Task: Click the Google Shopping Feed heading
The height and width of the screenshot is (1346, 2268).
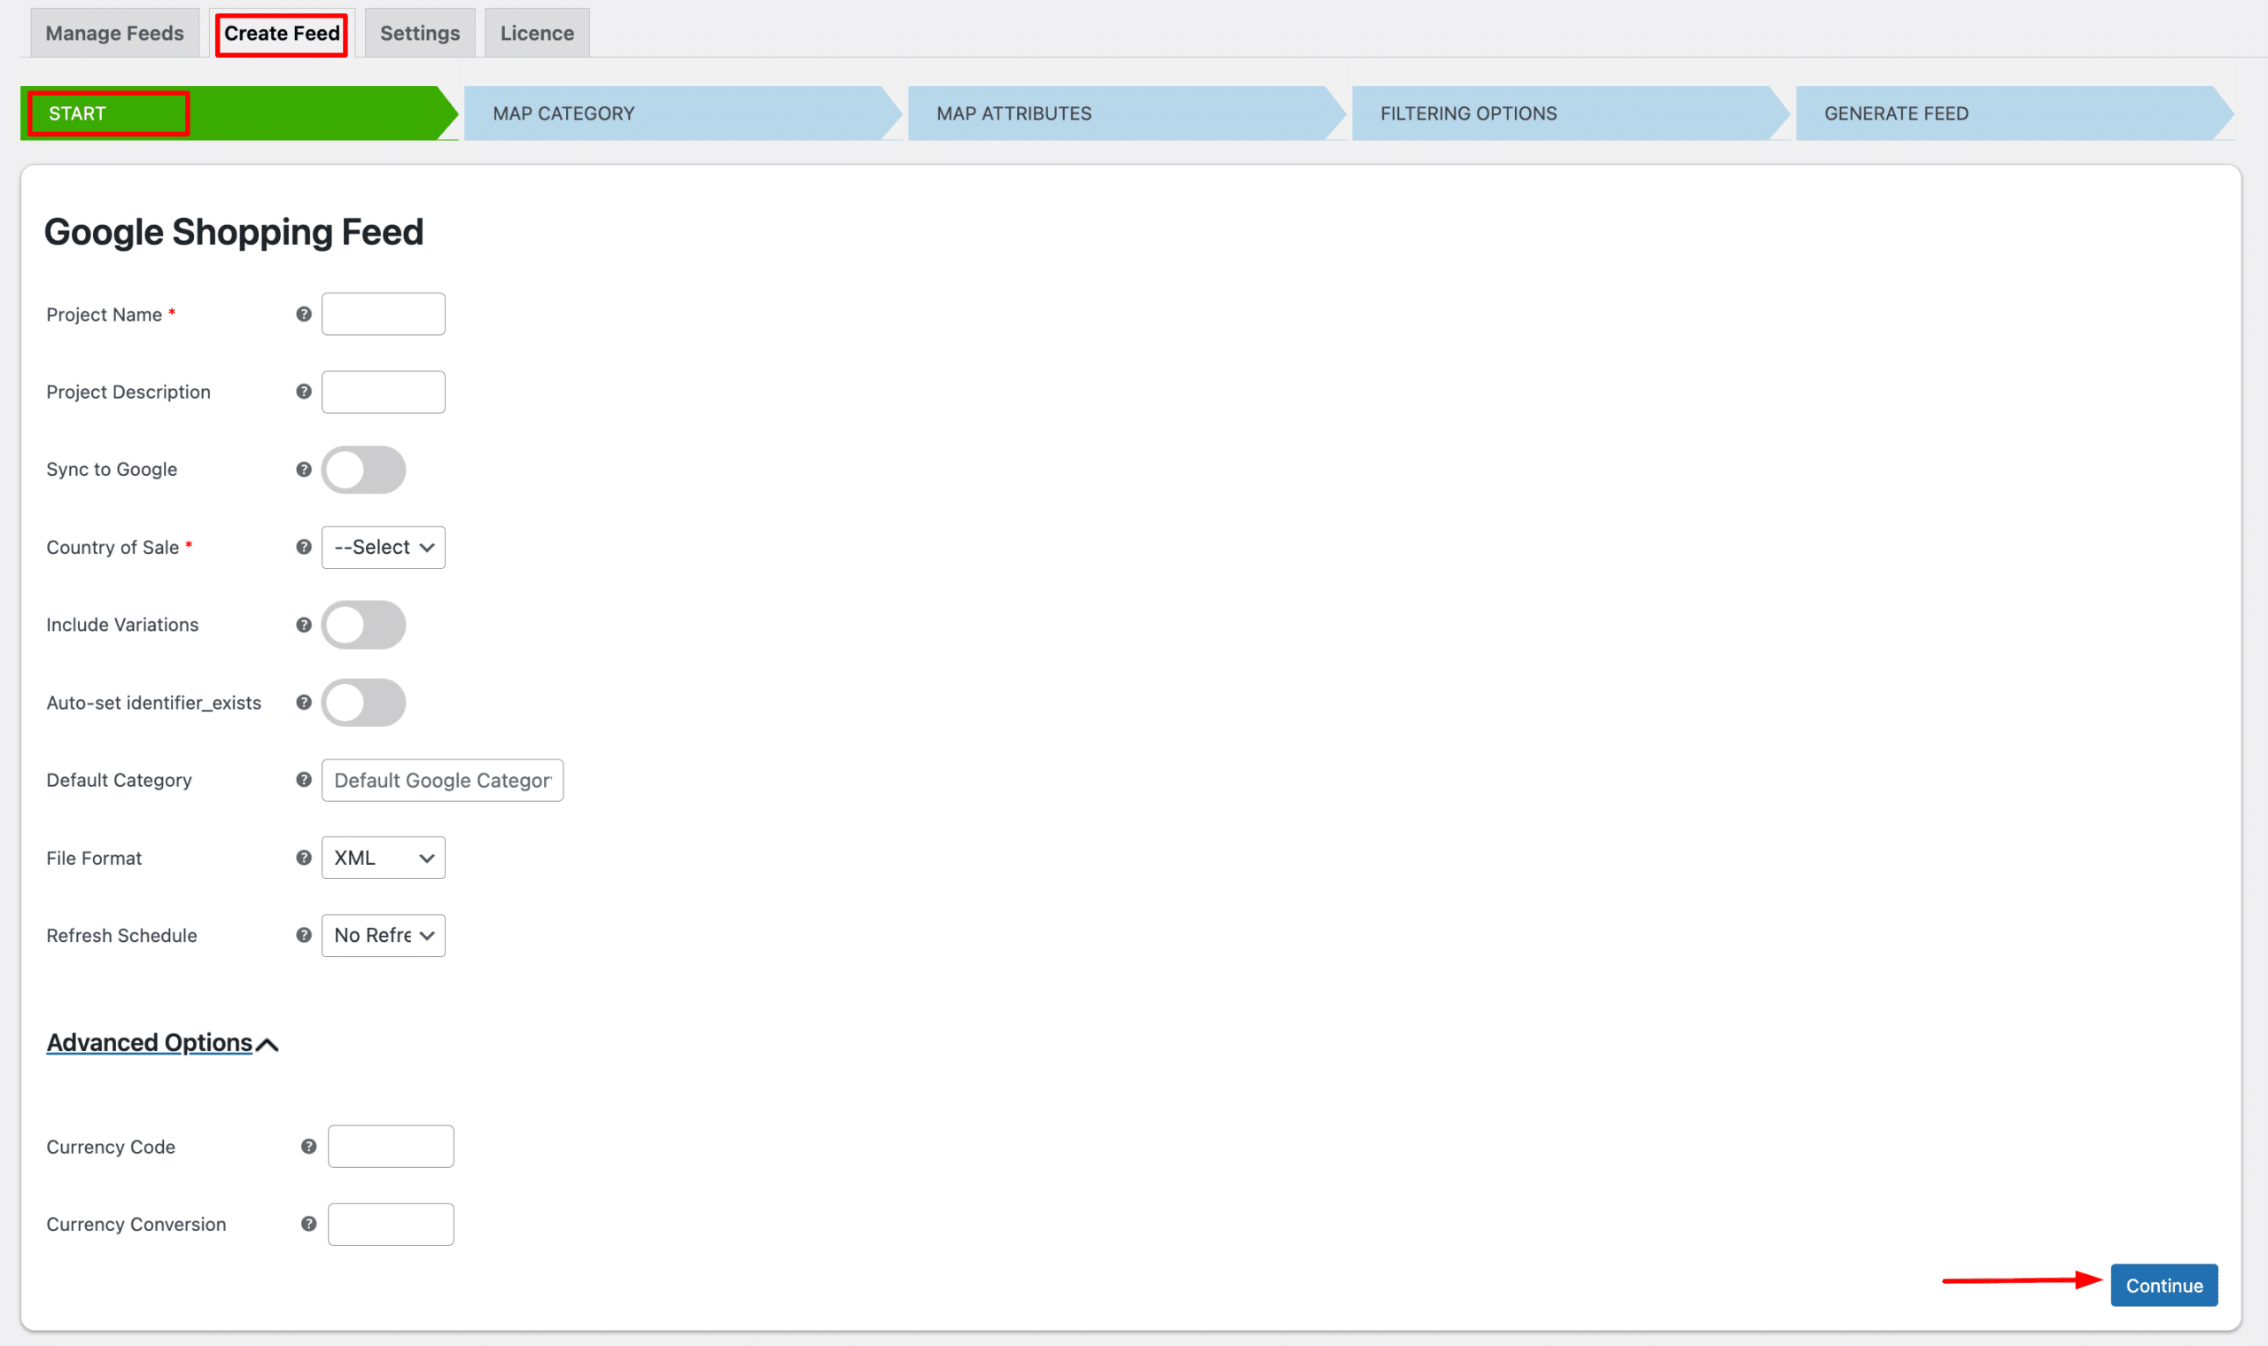Action: (234, 232)
